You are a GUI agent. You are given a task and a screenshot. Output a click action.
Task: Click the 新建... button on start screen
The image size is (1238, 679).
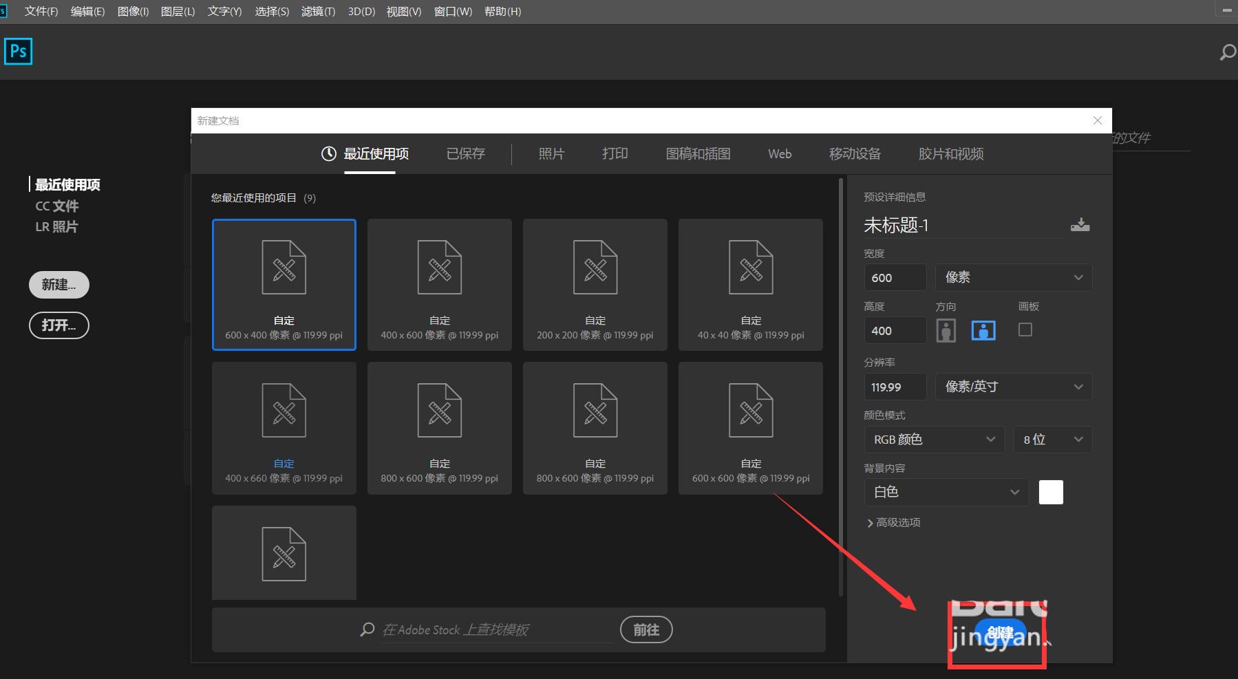click(x=59, y=285)
